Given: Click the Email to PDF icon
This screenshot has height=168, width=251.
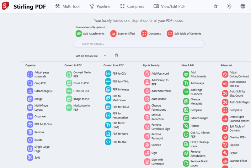Looking at the screenshot, I should point(69,83).
